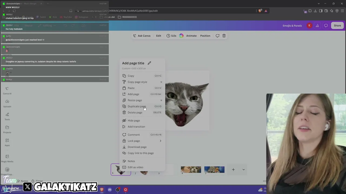The height and width of the screenshot is (194, 346).
Task: Click the browser address bar URL
Action: (x=120, y=11)
